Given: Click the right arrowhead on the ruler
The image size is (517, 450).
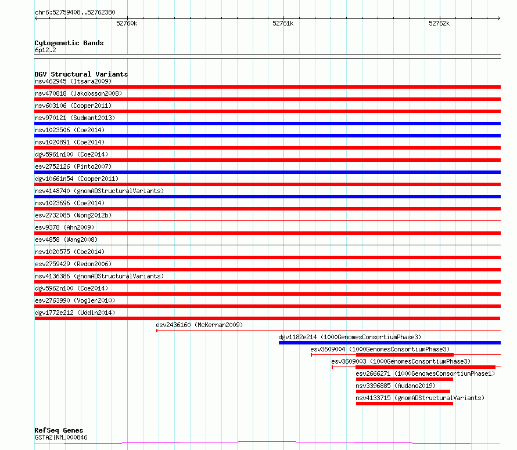Looking at the screenshot, I should (499, 19).
